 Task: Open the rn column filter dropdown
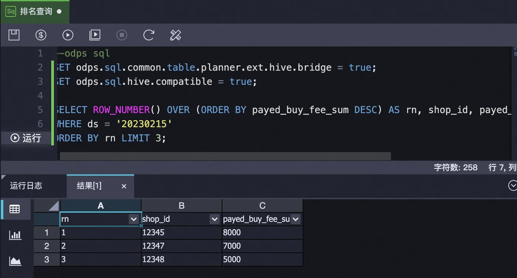pos(134,219)
